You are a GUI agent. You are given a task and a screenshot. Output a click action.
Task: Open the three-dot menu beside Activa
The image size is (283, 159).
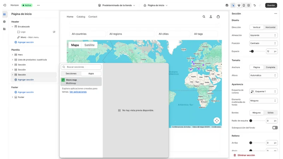click(38, 5)
